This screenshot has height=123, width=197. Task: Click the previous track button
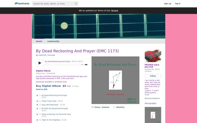click(82, 65)
